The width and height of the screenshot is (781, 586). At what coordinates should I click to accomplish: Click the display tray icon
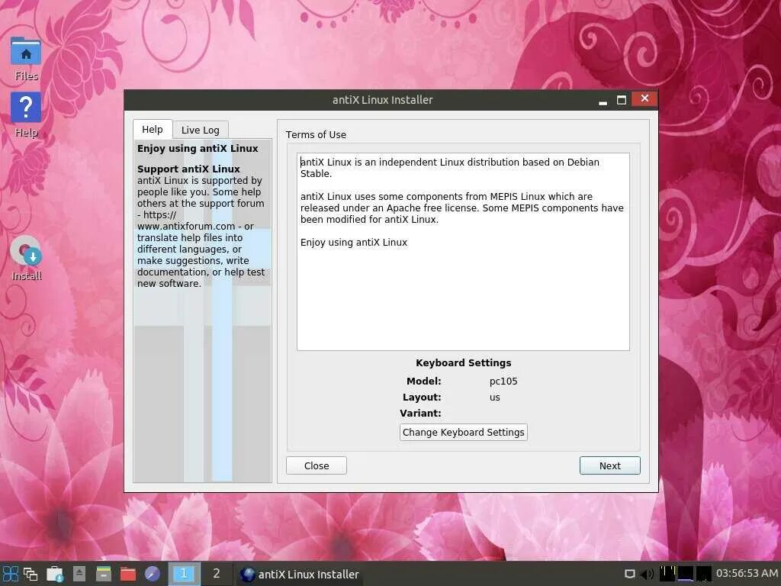tap(629, 574)
